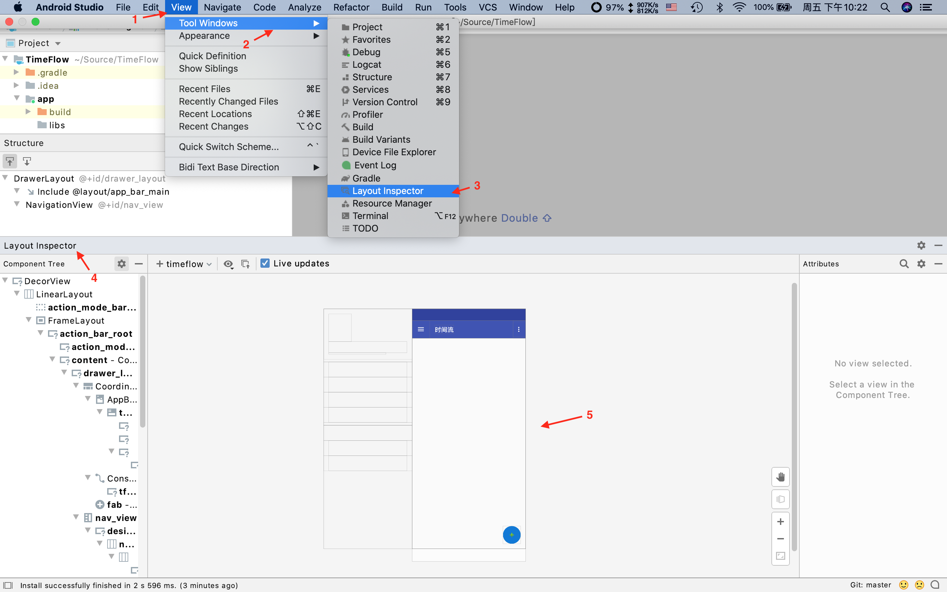
Task: Collapse the DecorView tree node
Action: tap(6, 280)
